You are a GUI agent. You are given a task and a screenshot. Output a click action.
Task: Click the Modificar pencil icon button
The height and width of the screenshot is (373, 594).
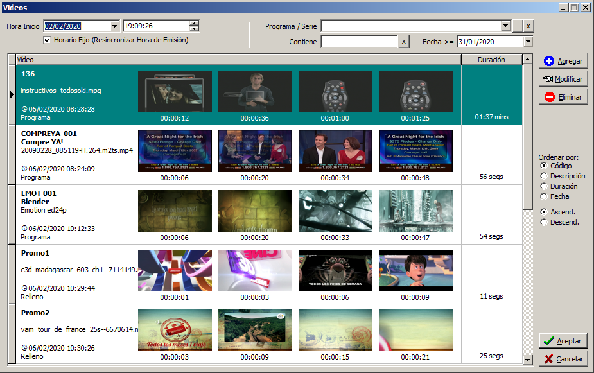[548, 79]
